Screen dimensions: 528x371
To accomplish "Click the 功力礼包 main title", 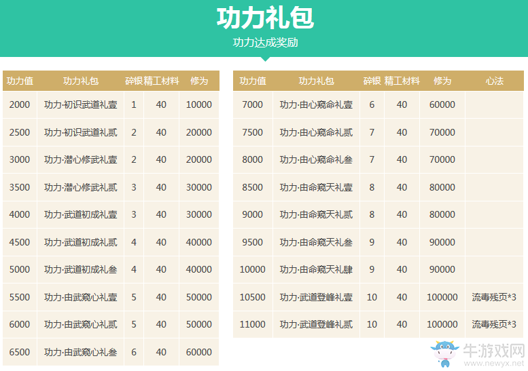I will [265, 18].
